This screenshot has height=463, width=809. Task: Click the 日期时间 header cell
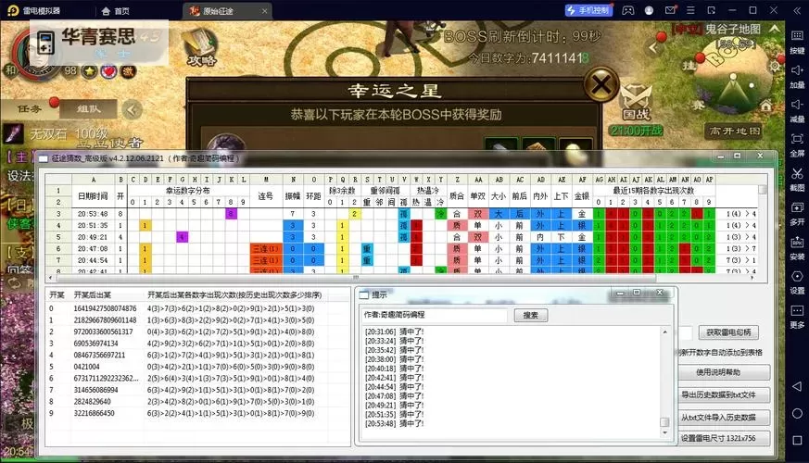point(93,196)
